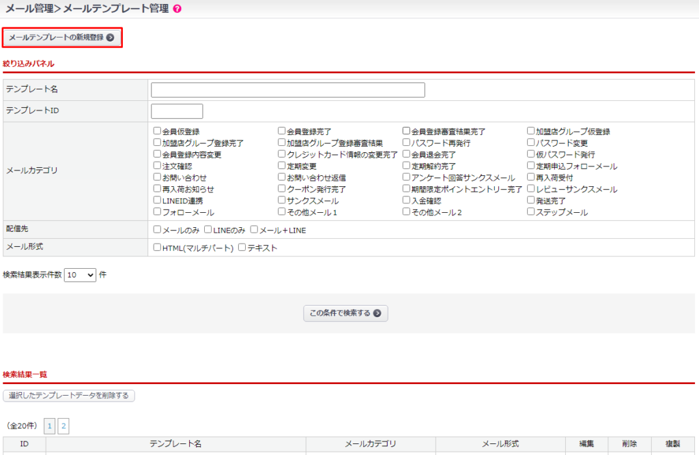The width and height of the screenshot is (699, 455).
Task: Select the 注文確認 mail category checkbox
Action: pyautogui.click(x=157, y=166)
